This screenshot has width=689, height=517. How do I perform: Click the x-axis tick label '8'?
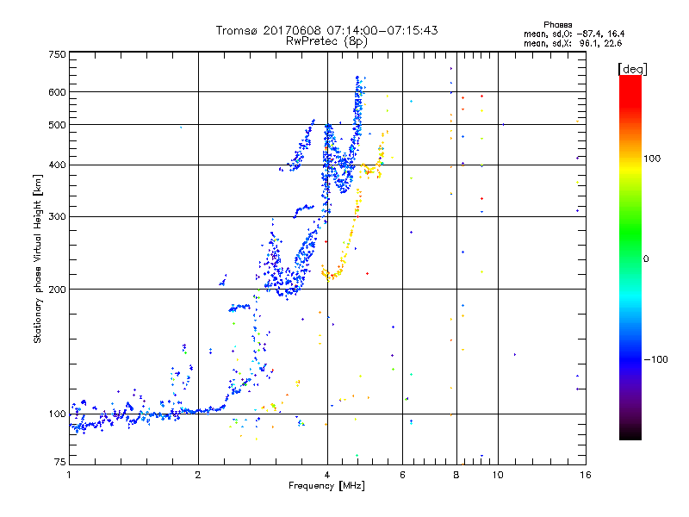point(456,475)
